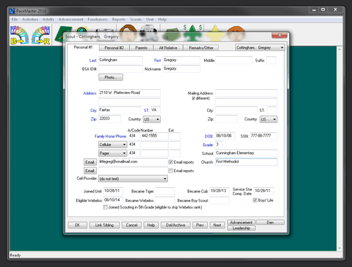352x267 pixels.
Task: Click the Del/Archive button
Action: (175, 225)
